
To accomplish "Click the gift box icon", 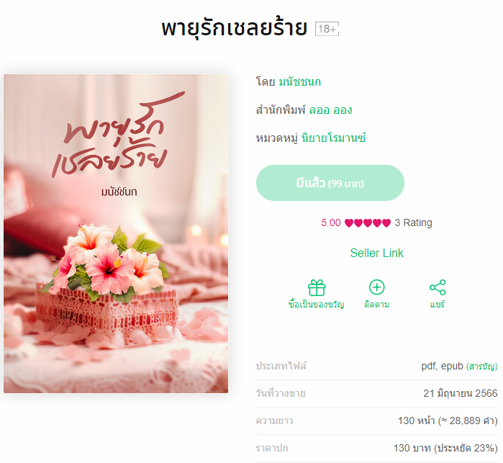I will (x=317, y=287).
